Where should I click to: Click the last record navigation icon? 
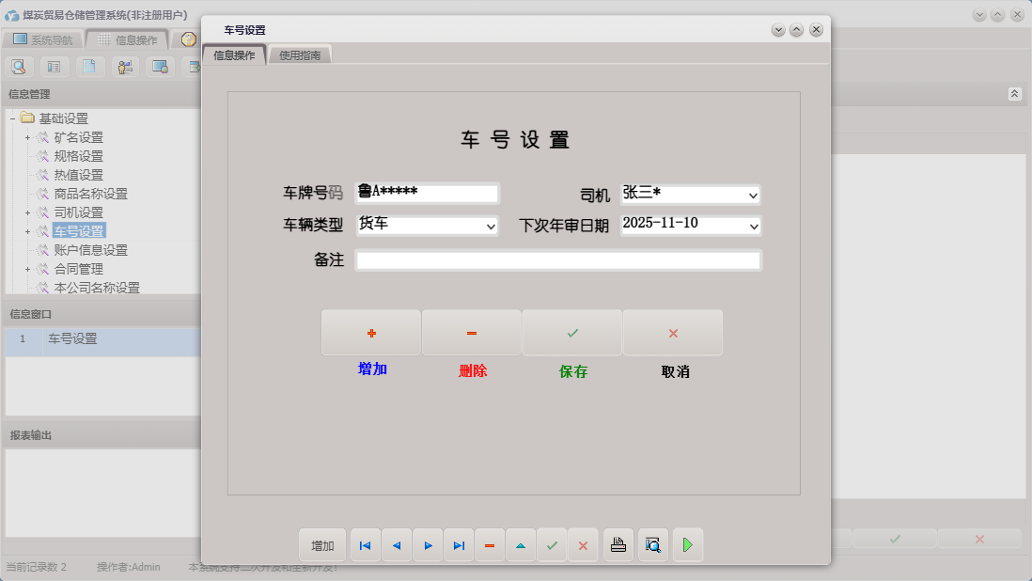(459, 545)
